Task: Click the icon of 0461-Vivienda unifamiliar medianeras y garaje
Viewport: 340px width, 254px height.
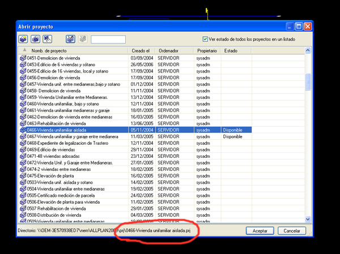Action: click(x=23, y=110)
